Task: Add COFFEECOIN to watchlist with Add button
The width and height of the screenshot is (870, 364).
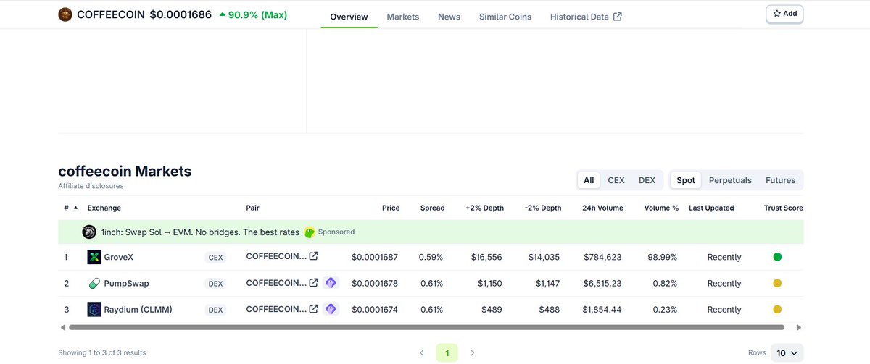Action: 784,14
